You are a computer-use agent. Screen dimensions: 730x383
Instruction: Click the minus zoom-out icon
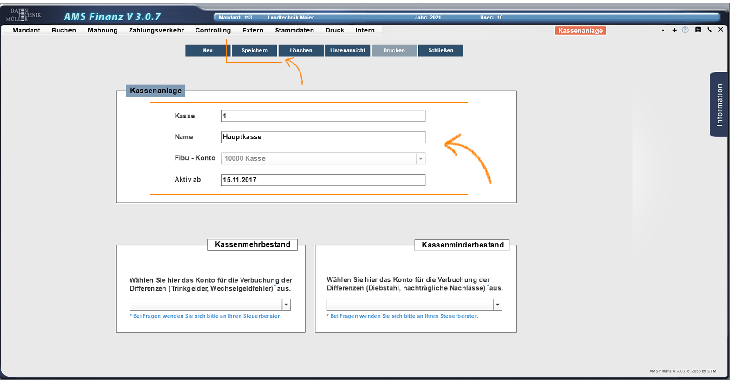663,30
